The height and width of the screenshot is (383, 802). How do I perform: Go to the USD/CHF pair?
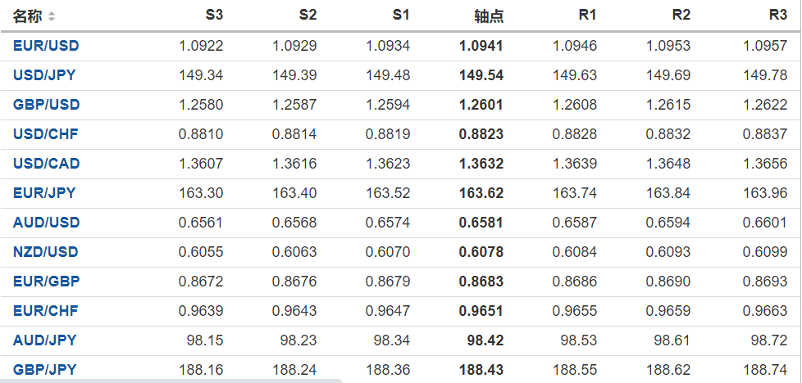click(x=45, y=134)
